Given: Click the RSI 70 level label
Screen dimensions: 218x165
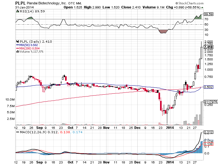Looking at the screenshot, I should coord(206,19).
